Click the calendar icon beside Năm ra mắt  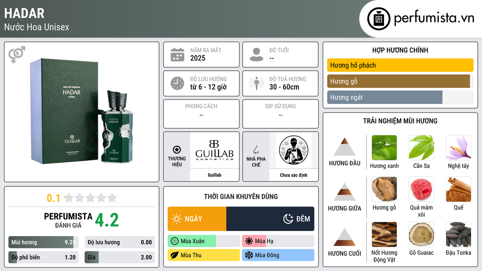coord(177,55)
